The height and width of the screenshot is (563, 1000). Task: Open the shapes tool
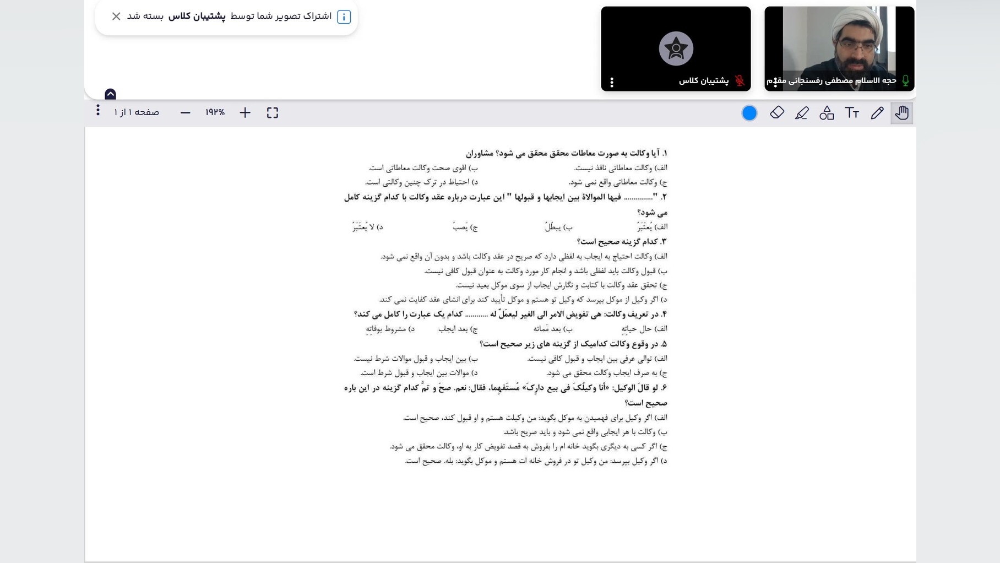pos(827,113)
